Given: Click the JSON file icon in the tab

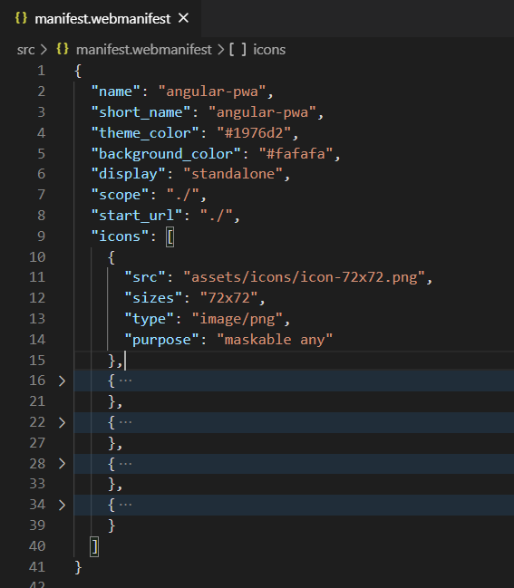Looking at the screenshot, I should (21, 18).
